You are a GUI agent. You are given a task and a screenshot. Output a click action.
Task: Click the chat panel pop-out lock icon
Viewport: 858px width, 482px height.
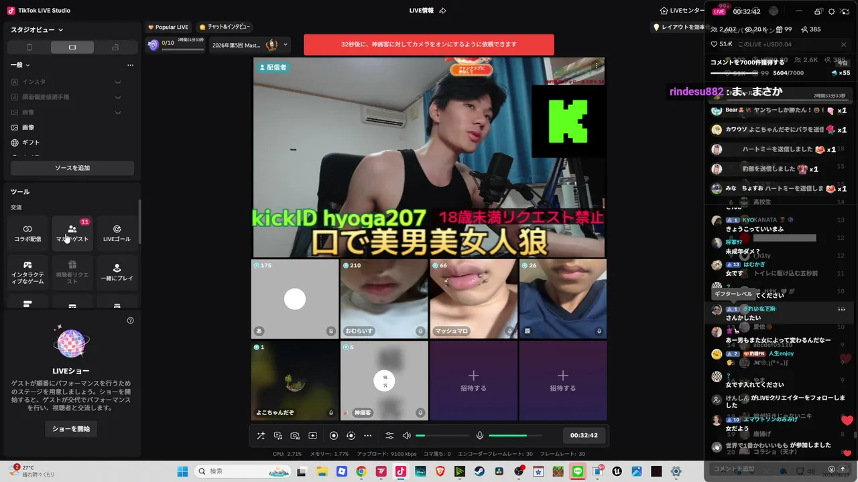[818, 11]
